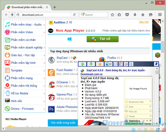Click the green Tải về download button
Viewport: 166px width, 132px height.
103,39
